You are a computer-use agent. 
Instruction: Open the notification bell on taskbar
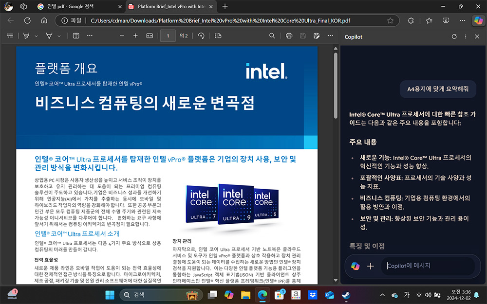point(476,295)
